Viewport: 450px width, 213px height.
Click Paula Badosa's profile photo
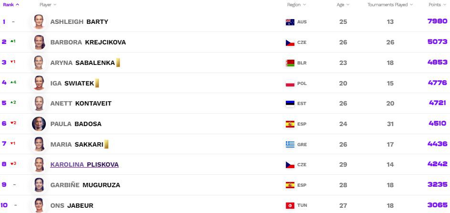point(39,124)
